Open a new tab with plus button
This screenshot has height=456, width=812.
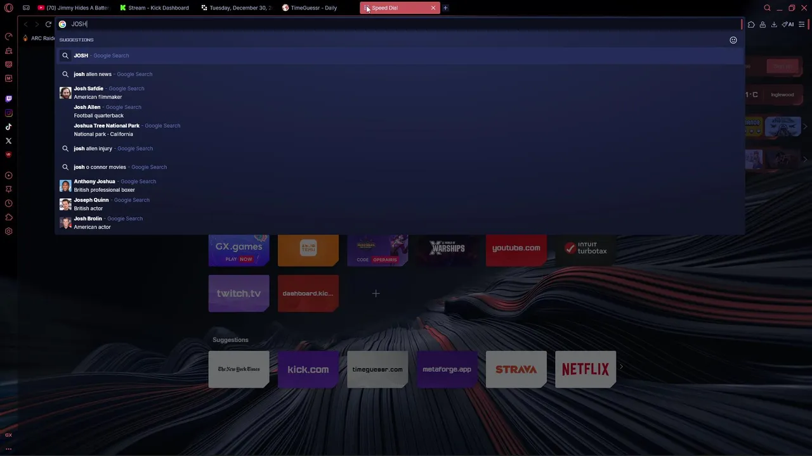coord(445,8)
